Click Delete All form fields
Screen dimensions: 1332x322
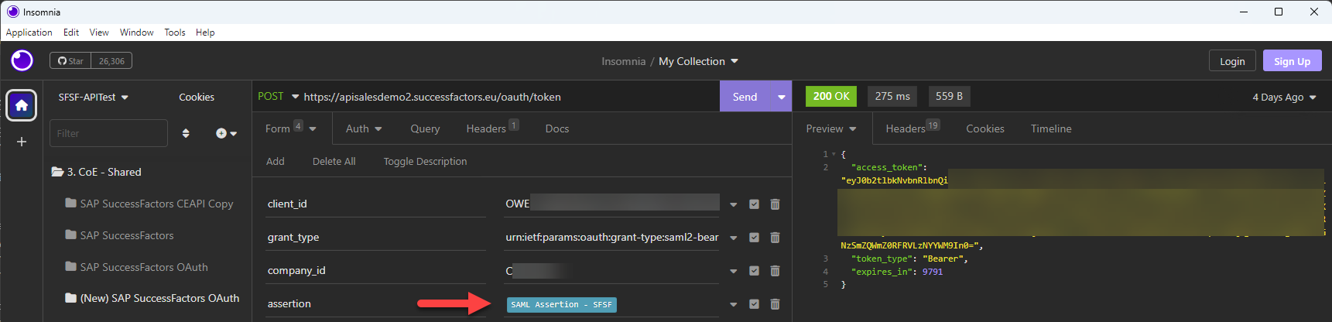point(334,161)
